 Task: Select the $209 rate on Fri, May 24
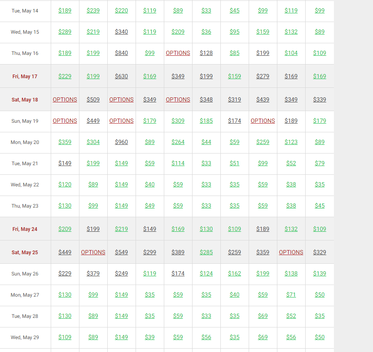[65, 229]
